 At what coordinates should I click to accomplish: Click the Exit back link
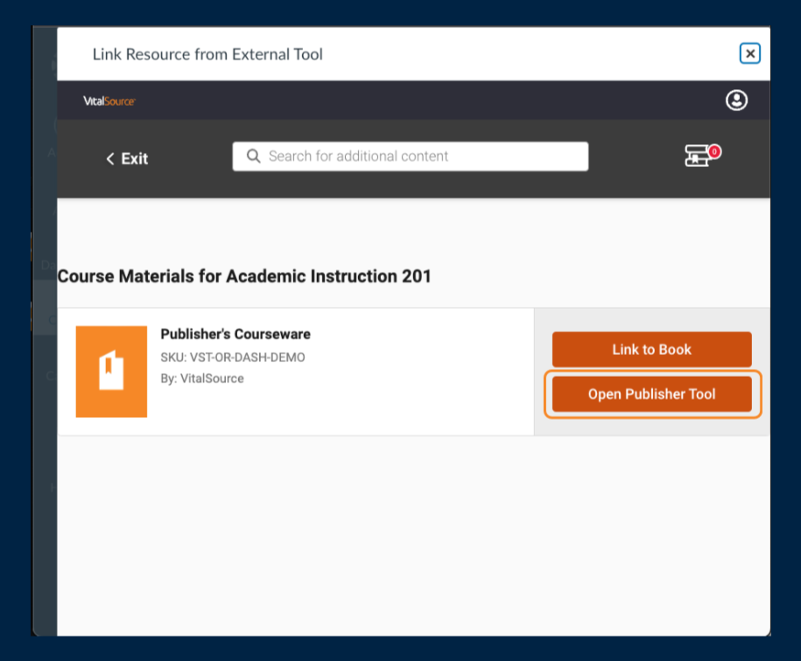coord(127,158)
